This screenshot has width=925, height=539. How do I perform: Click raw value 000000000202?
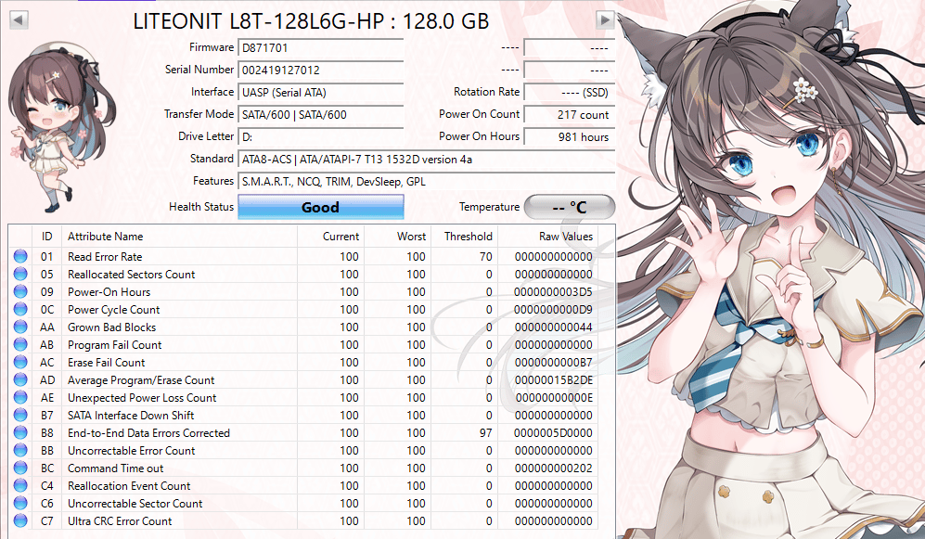[x=553, y=468]
